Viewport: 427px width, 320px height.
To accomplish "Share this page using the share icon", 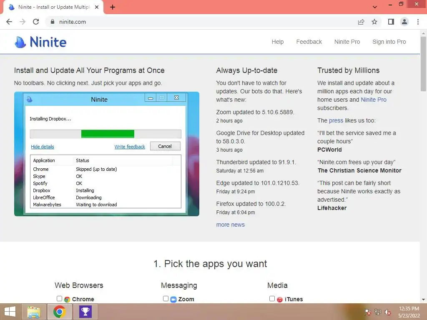I will click(x=361, y=22).
